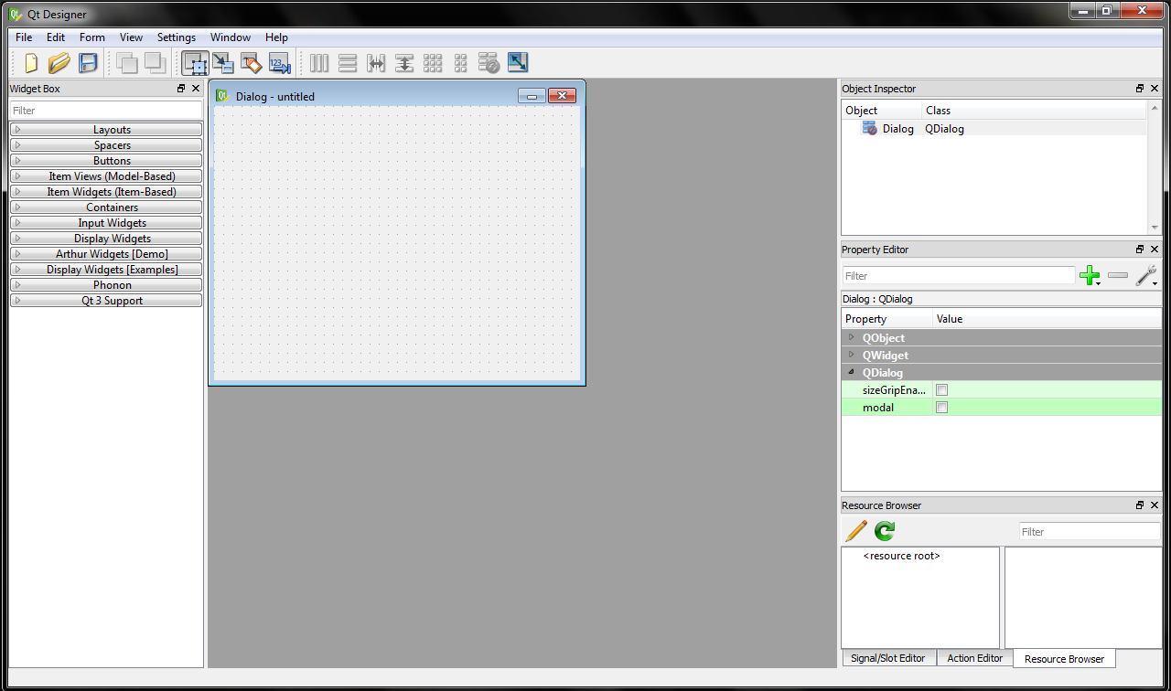Expand the Buttons category
1171x691 pixels.
click(x=106, y=161)
